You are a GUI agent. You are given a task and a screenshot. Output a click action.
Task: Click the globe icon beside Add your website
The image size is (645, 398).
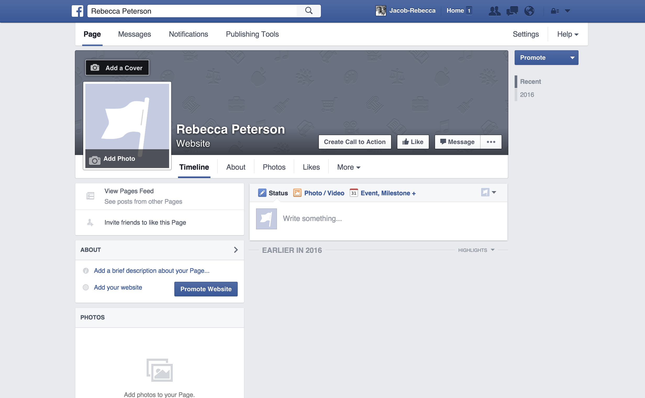(86, 287)
